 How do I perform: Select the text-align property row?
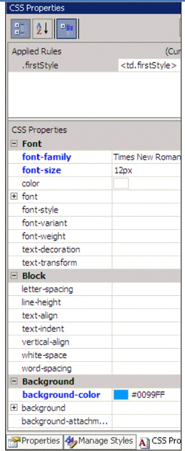(x=94, y=316)
